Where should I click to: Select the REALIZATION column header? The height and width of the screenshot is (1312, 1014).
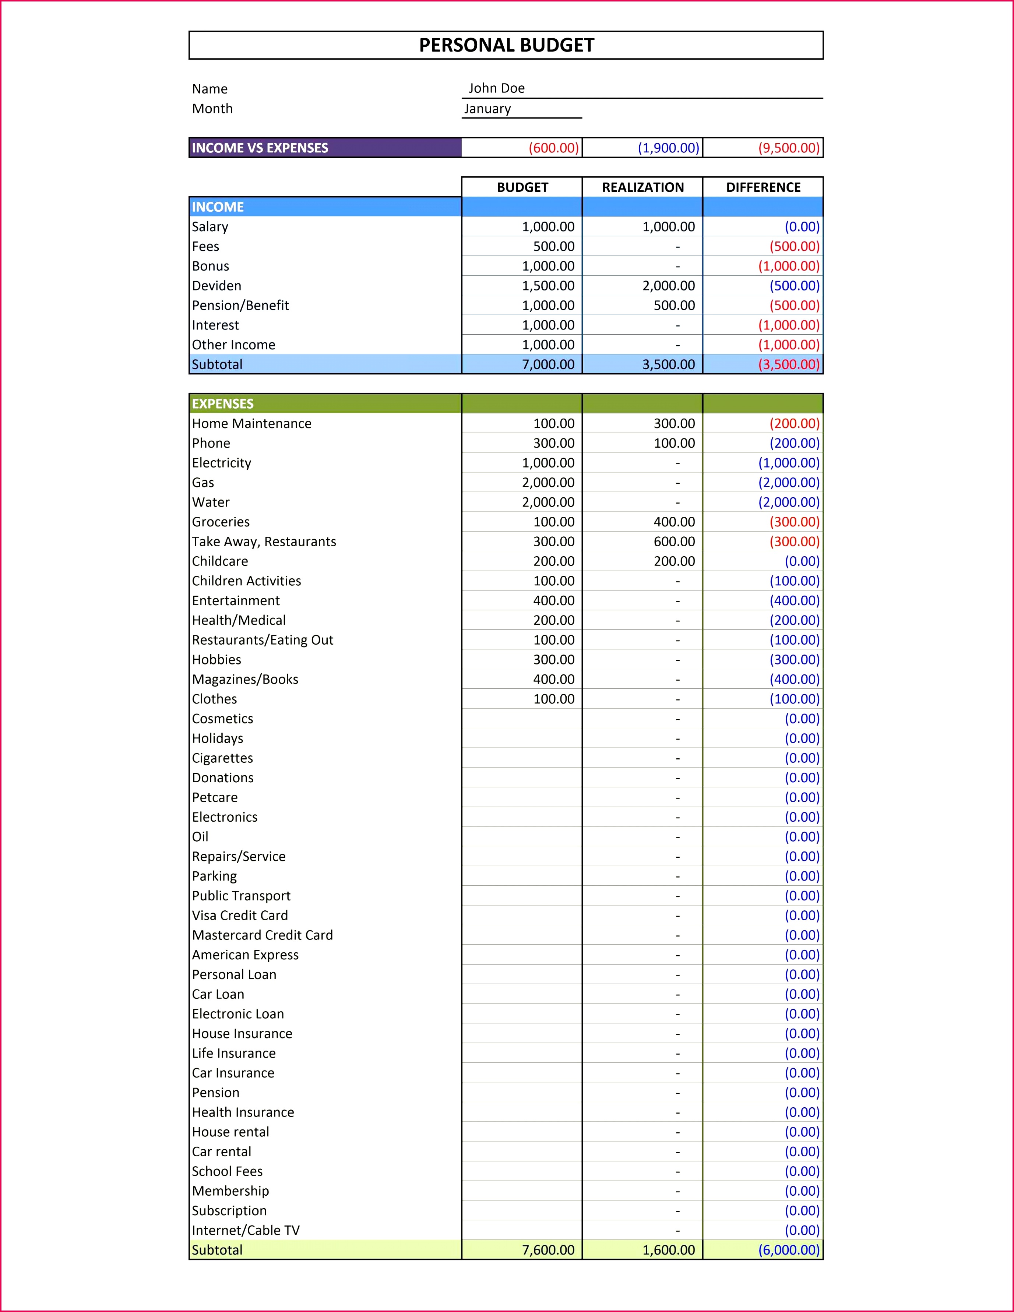click(642, 187)
